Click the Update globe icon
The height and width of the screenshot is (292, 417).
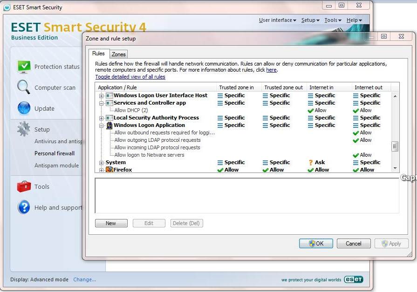point(24,108)
